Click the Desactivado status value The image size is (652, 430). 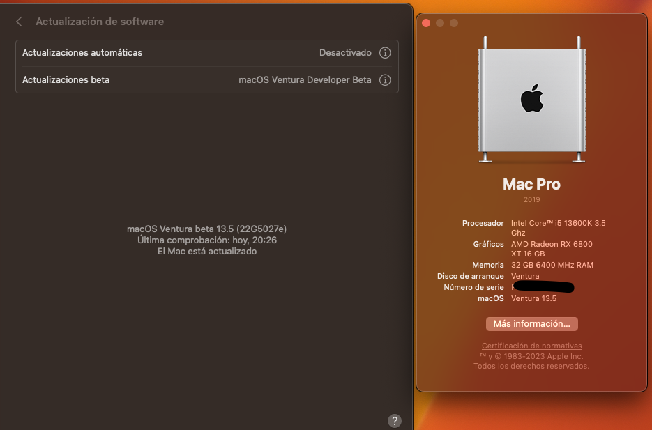coord(345,53)
